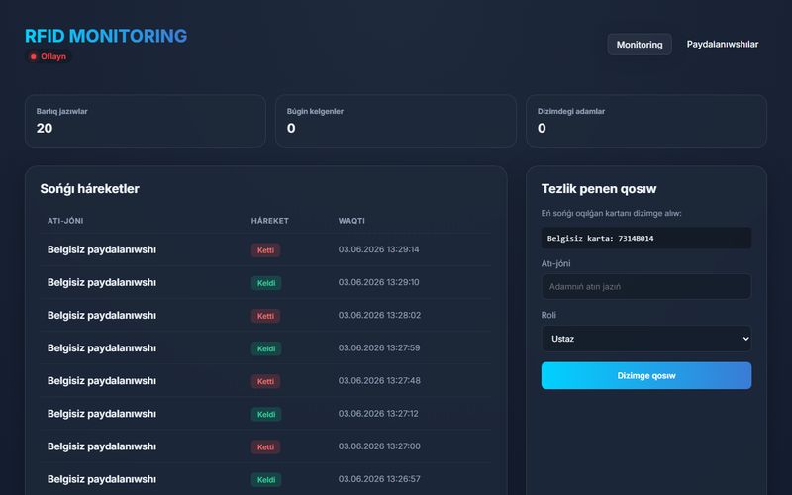This screenshot has height=495, width=792.
Task: Open the Roli dropdown showing Ustaz
Action: point(646,339)
